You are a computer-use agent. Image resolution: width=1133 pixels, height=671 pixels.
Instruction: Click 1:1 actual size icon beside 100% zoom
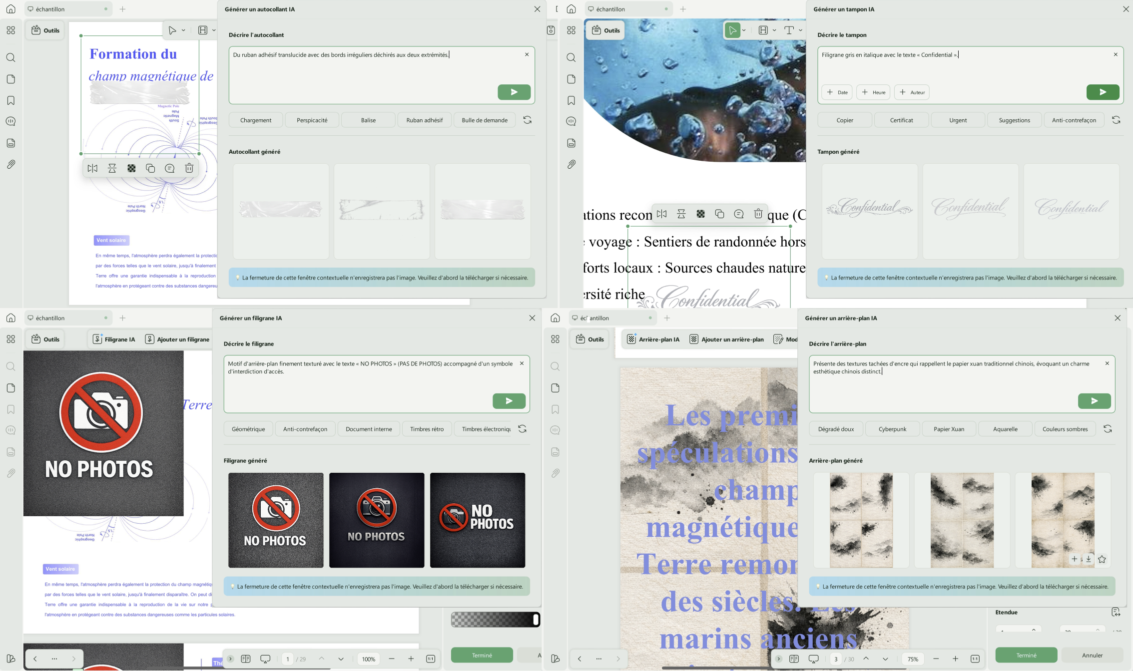click(430, 659)
